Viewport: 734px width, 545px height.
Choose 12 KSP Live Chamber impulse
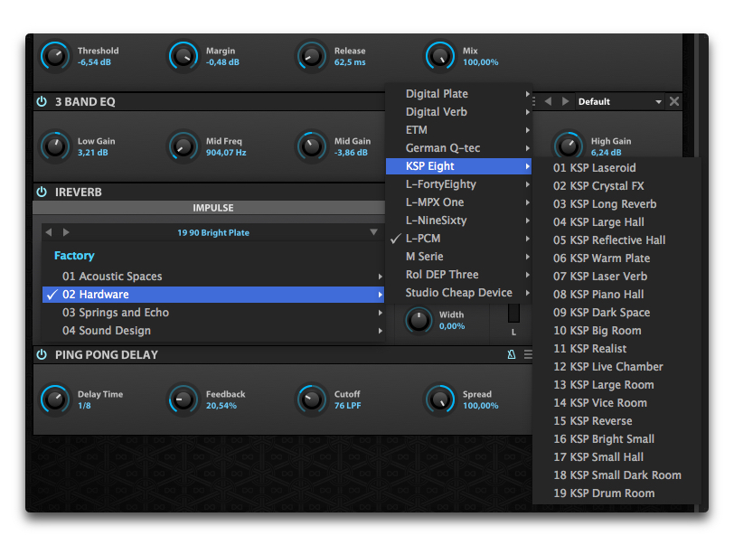pos(617,367)
